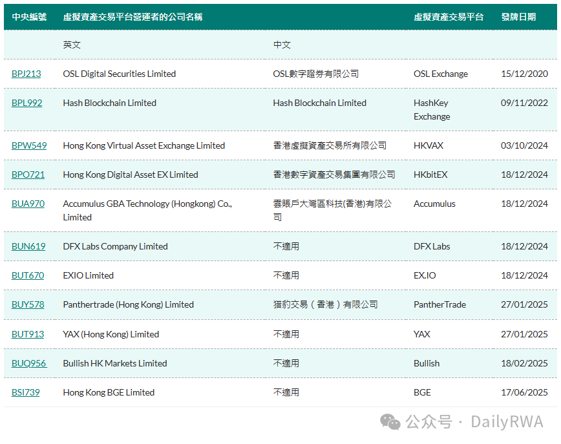Open the BSI739 central number link

[25, 392]
